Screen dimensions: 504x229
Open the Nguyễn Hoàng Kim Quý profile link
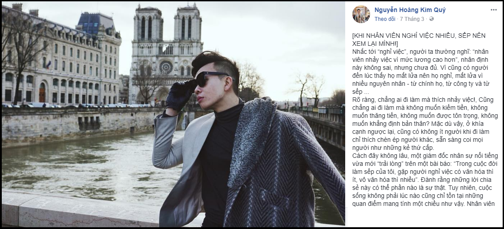pos(410,10)
